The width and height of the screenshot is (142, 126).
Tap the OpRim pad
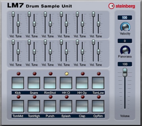coord(98,106)
